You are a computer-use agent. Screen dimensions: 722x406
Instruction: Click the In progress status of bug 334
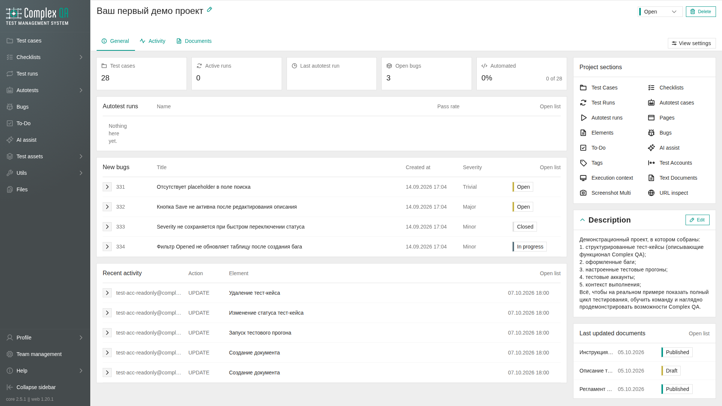tap(529, 247)
